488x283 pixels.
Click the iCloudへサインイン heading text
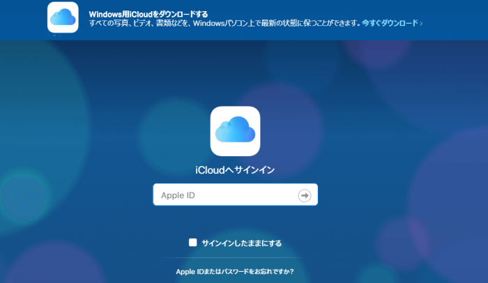(235, 170)
